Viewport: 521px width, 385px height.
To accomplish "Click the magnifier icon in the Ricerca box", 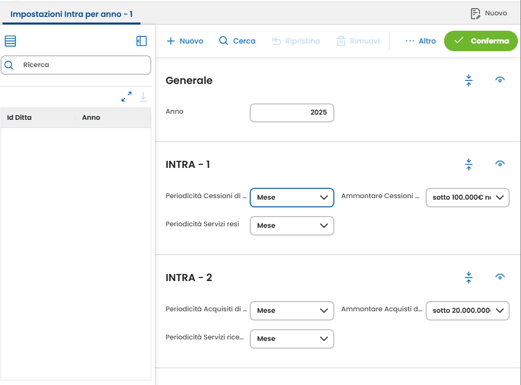I will pos(9,65).
